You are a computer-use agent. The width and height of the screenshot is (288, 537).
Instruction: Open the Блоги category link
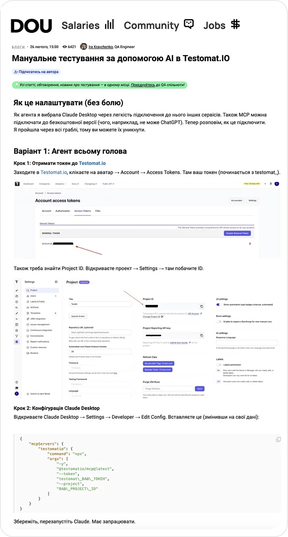18,47
